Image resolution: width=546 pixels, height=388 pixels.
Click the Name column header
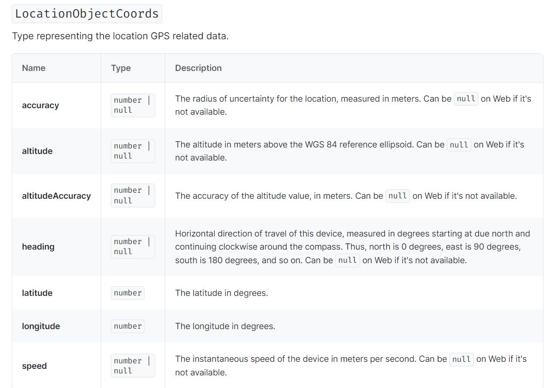pos(33,68)
